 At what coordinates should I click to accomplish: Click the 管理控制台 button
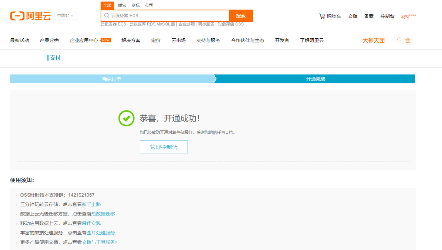click(x=164, y=147)
